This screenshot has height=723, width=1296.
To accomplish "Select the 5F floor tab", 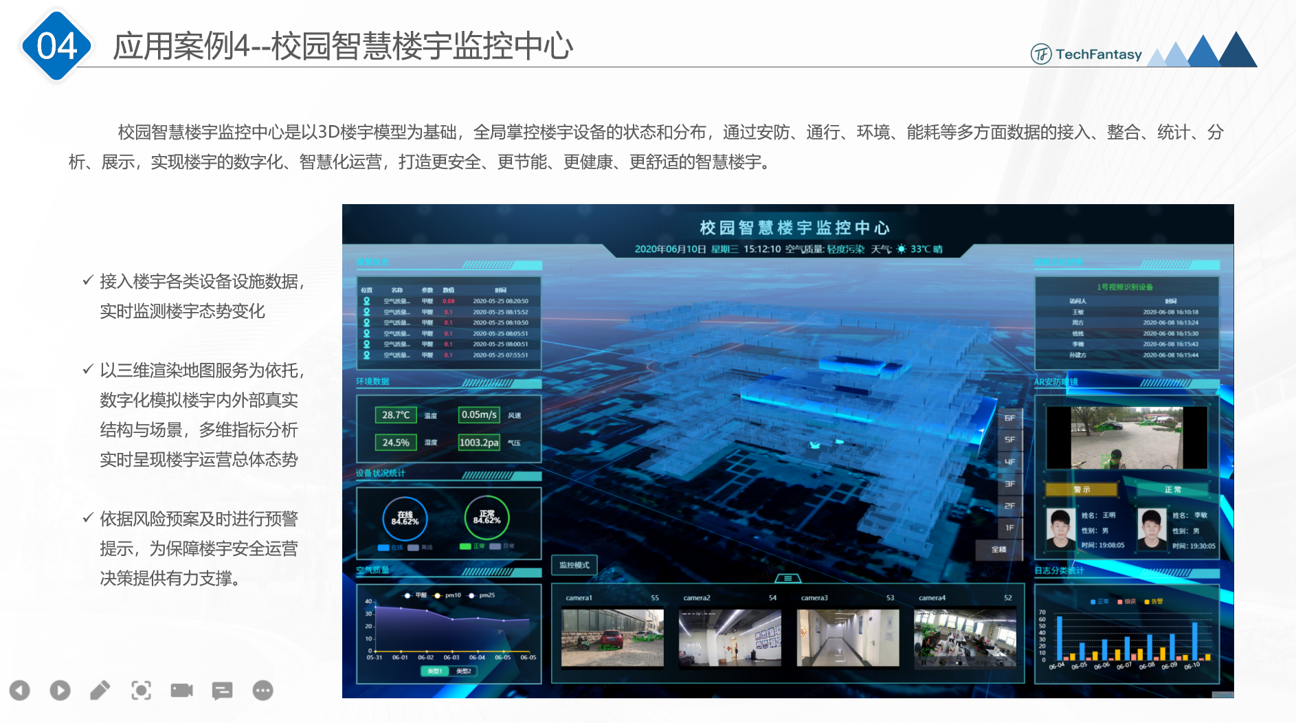I will [x=1009, y=440].
